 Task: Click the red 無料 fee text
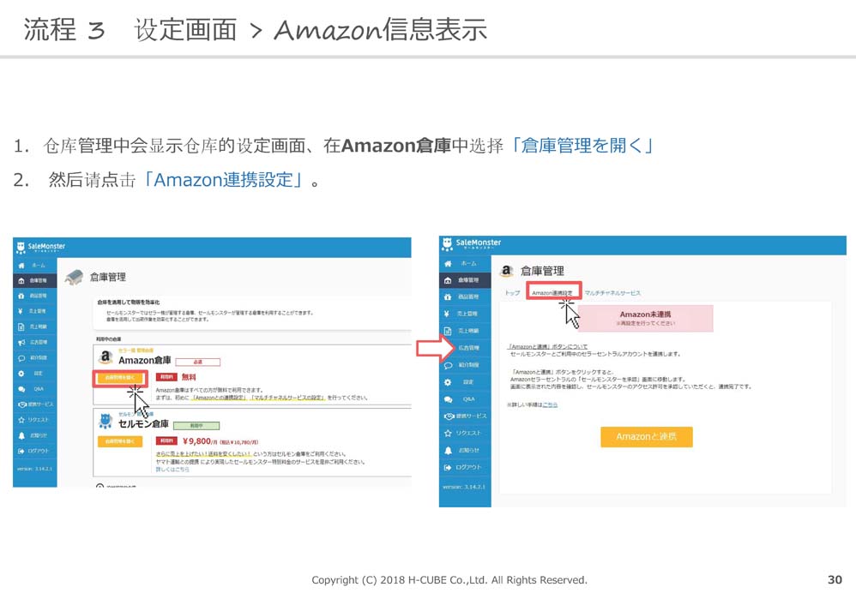tap(189, 377)
